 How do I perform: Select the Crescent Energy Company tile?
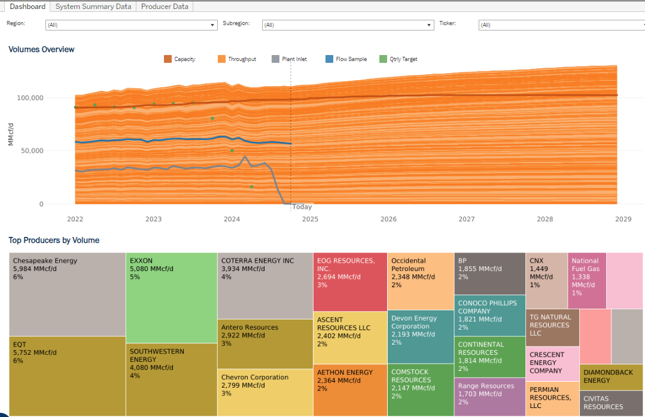[x=552, y=364]
